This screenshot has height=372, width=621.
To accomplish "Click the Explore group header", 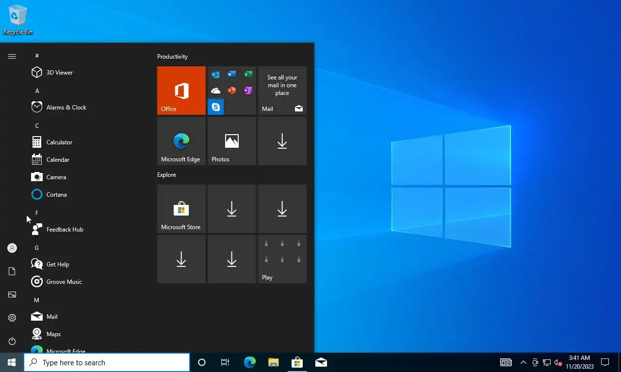I will pyautogui.click(x=166, y=175).
